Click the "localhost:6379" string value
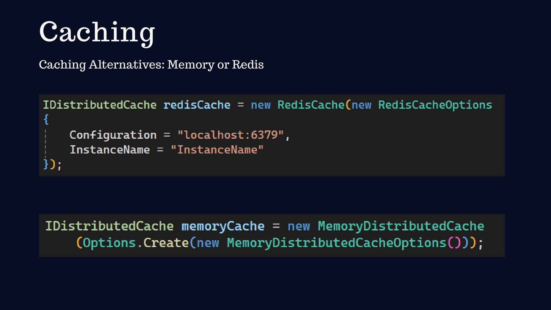 point(231,135)
